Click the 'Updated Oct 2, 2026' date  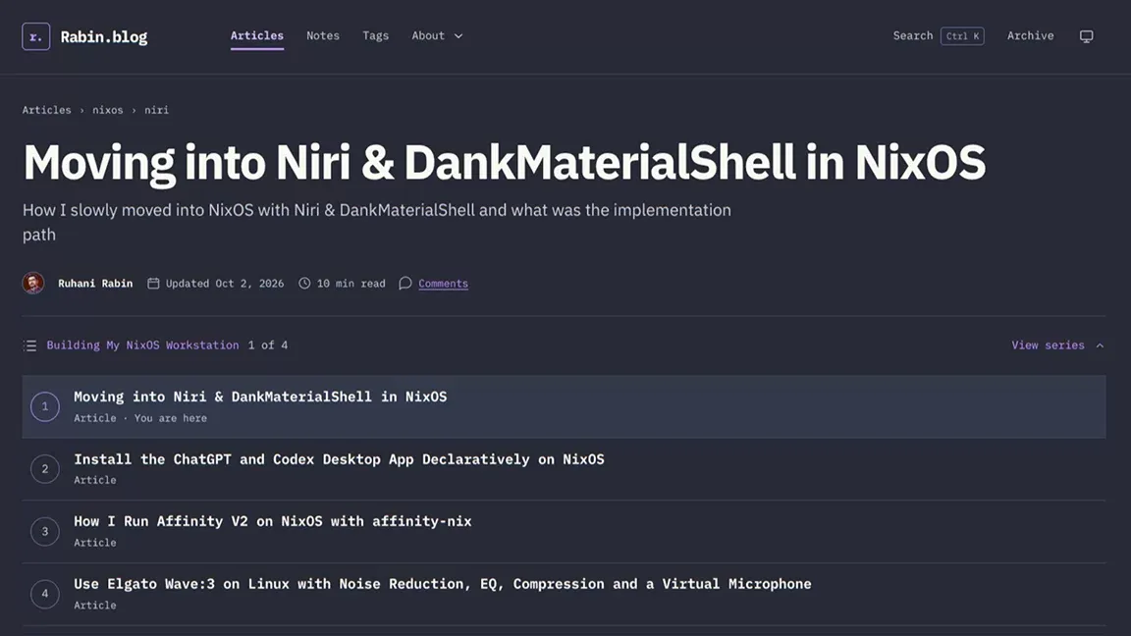[x=224, y=284]
